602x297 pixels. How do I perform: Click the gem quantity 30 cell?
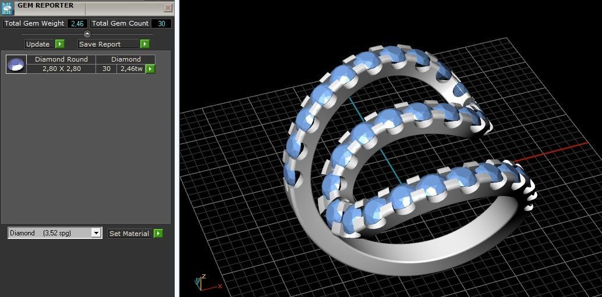tap(107, 69)
